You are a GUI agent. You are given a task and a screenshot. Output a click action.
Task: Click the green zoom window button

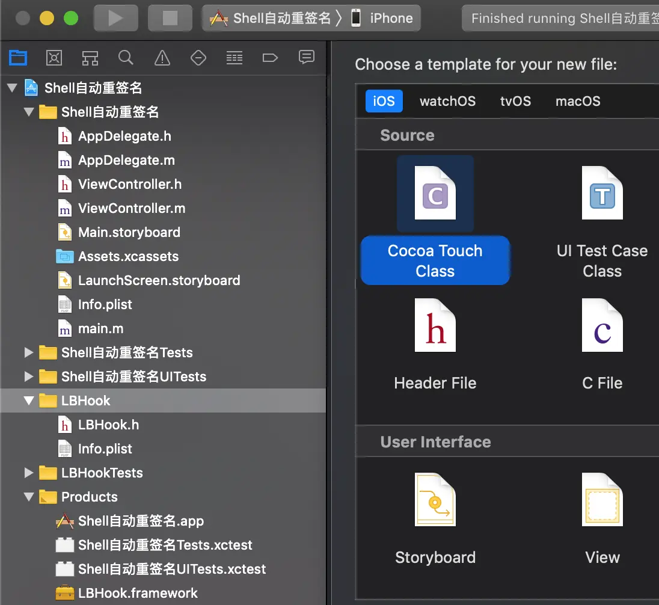[x=70, y=18]
